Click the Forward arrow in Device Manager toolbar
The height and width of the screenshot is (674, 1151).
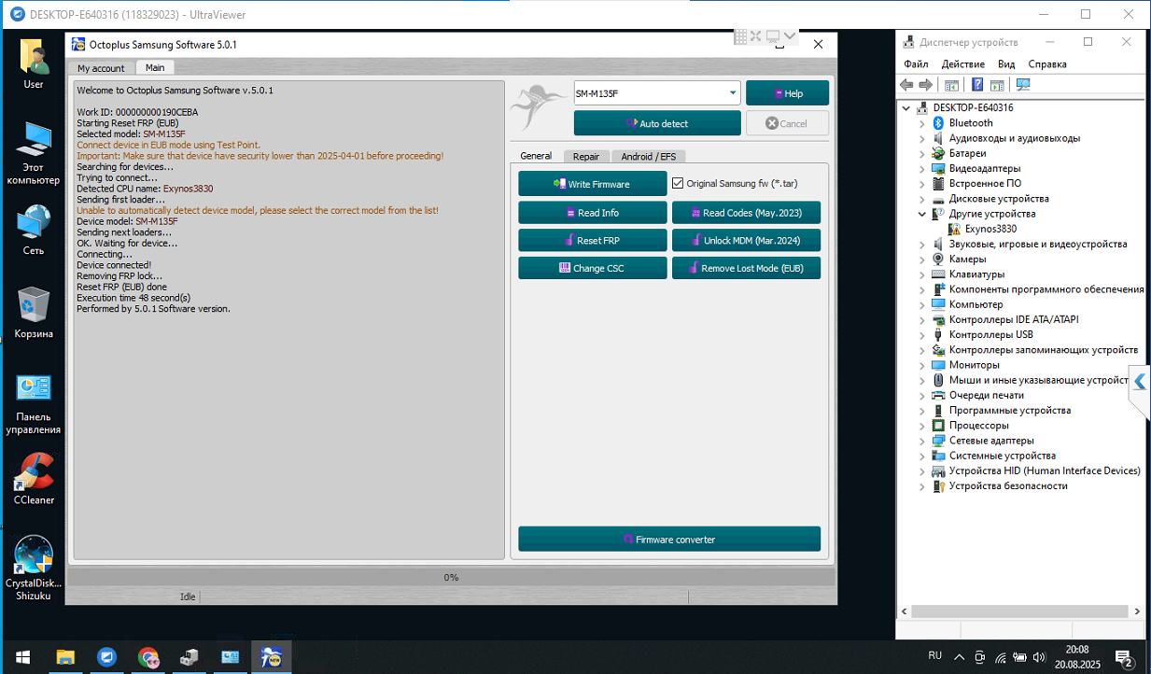pyautogui.click(x=926, y=85)
